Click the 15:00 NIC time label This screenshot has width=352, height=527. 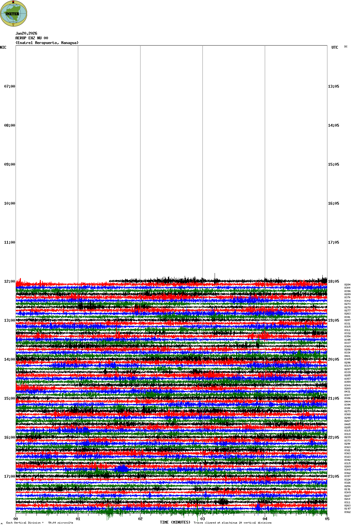tap(9, 398)
